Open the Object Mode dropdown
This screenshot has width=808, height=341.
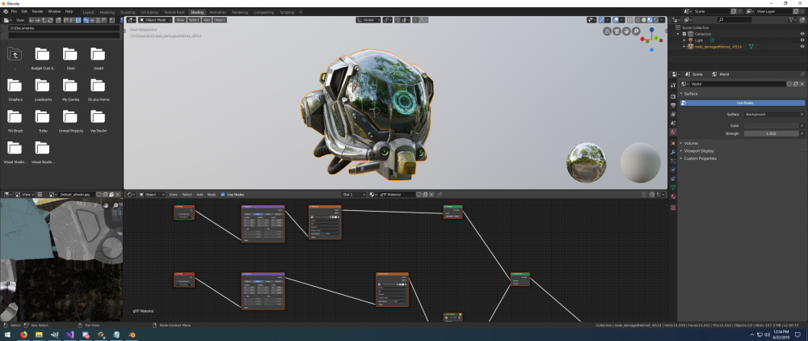click(154, 19)
